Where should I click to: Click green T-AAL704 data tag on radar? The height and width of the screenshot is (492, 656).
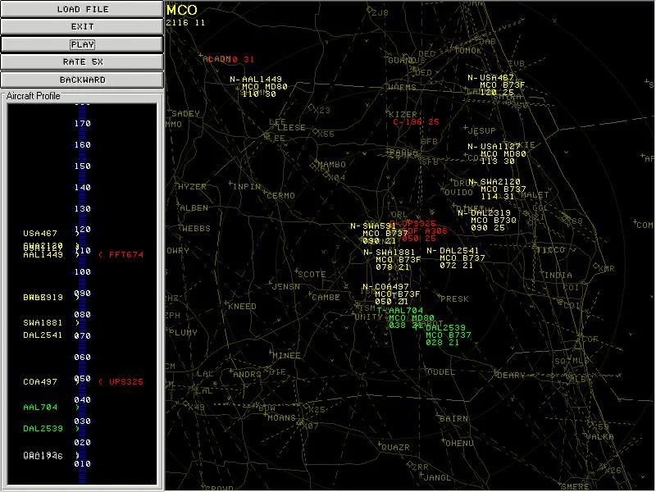405,317
